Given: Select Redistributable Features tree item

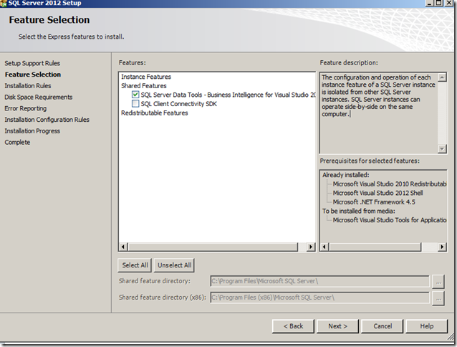Looking at the screenshot, I should point(155,113).
